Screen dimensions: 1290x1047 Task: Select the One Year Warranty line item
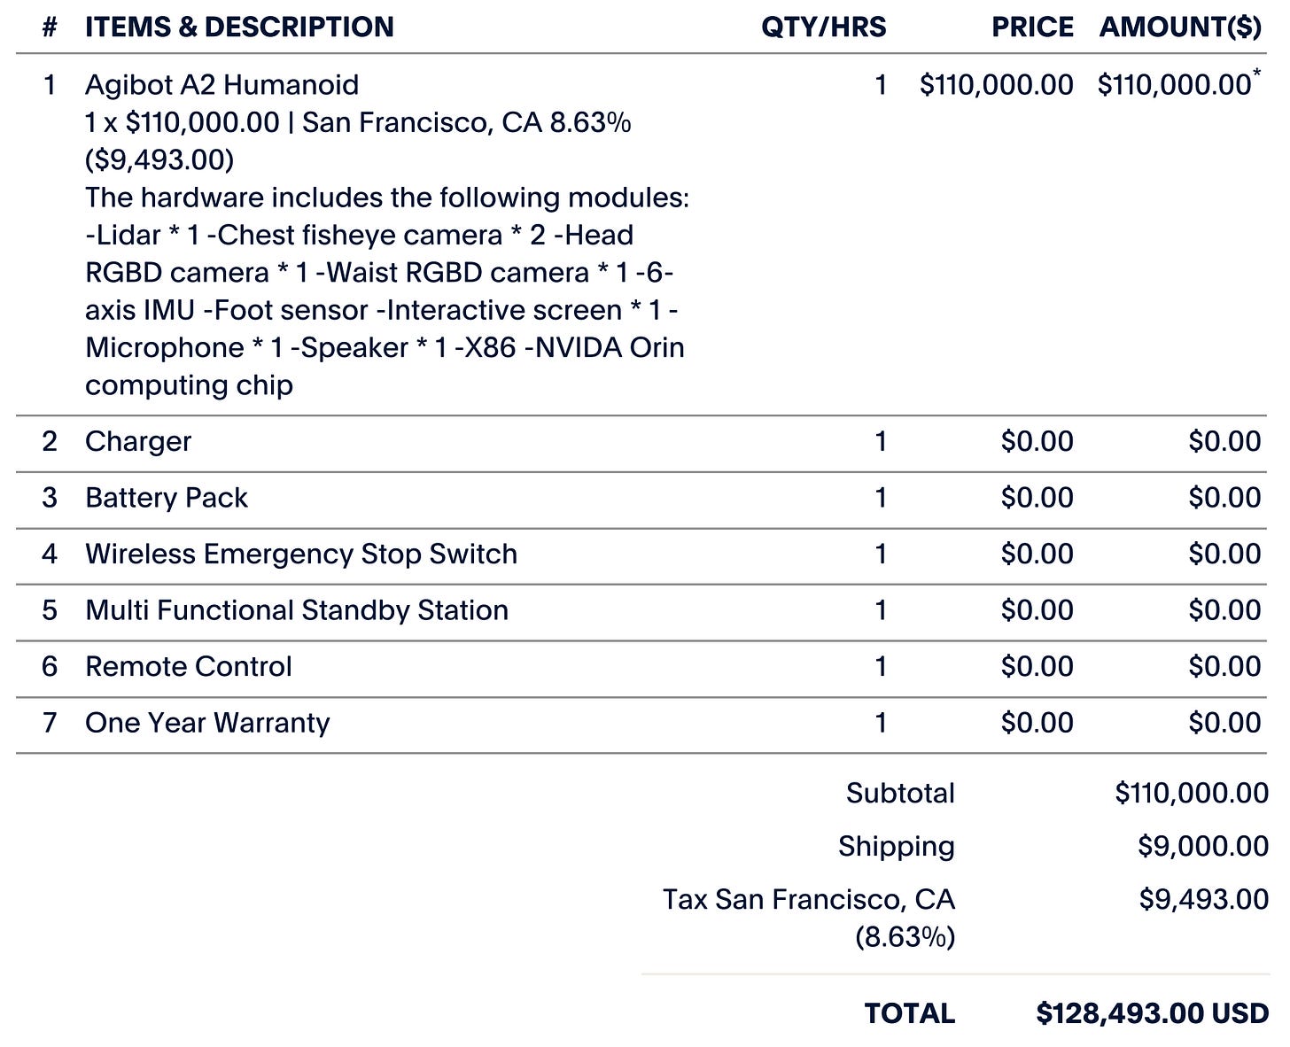207,723
